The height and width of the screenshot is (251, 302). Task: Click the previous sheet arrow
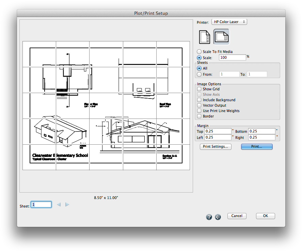[x=58, y=204]
